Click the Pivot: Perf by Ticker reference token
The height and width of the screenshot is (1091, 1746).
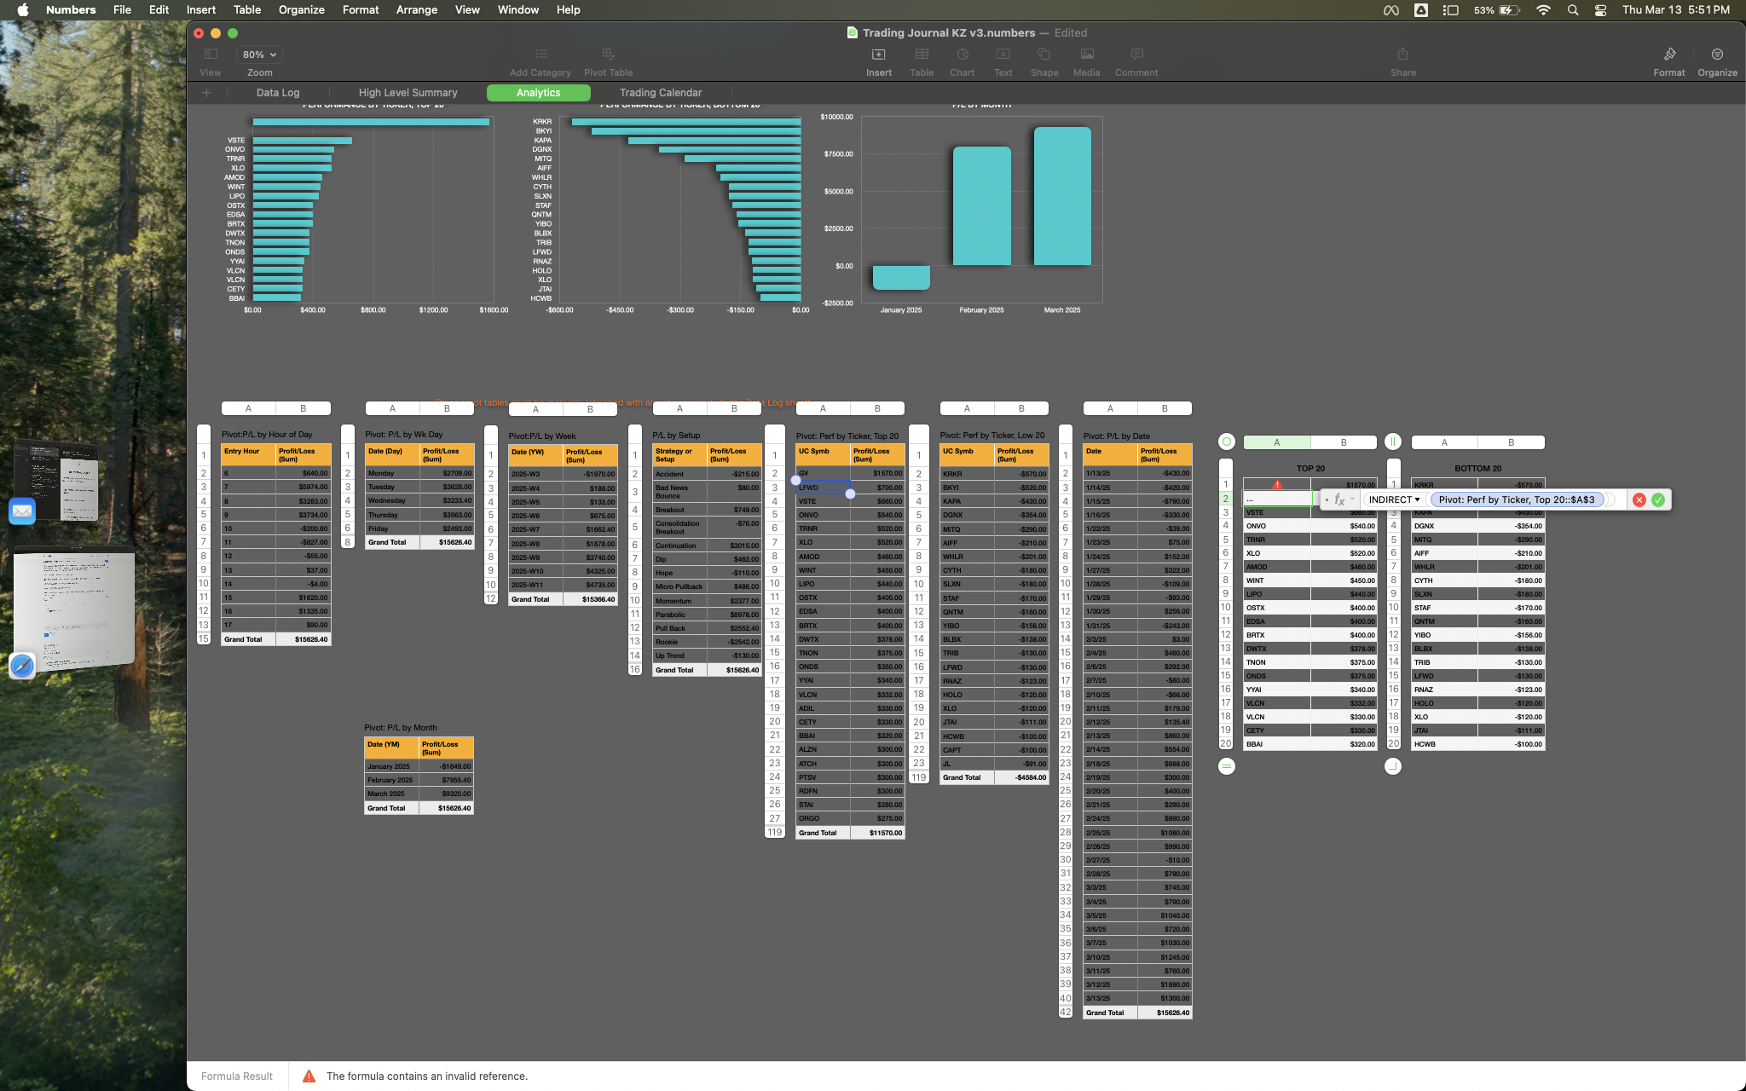(x=1516, y=500)
